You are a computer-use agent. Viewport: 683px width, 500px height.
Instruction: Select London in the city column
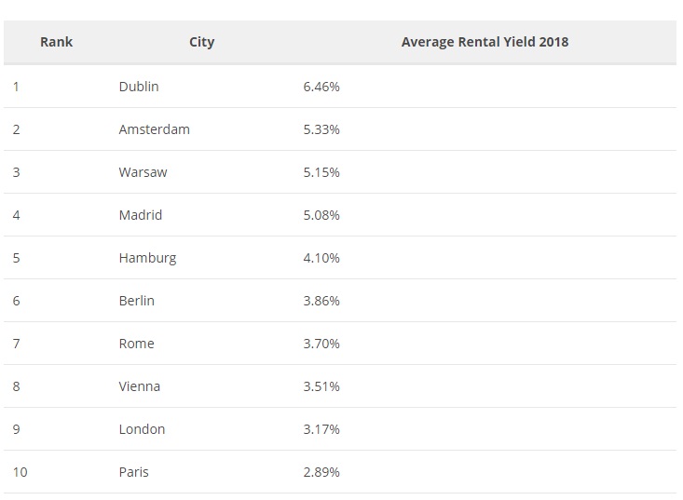(142, 429)
